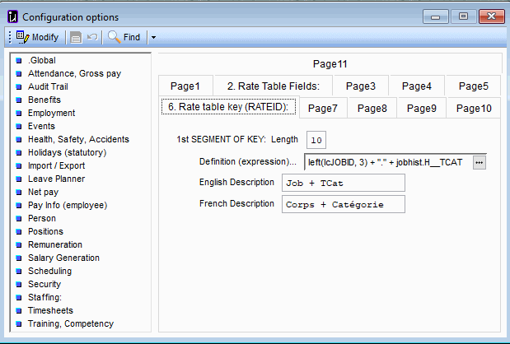This screenshot has width=510, height=344.
Task: Click the Definition expression field
Action: 386,162
